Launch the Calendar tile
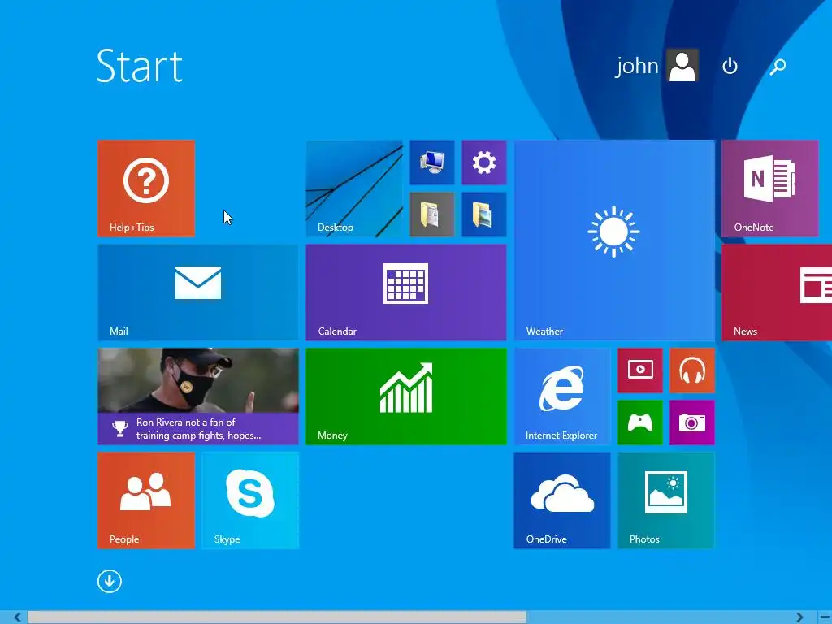Viewport: 832px width, 624px height. (406, 292)
